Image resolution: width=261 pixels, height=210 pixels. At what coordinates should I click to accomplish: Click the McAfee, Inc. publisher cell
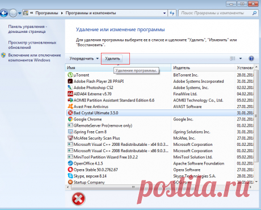tap(184, 138)
